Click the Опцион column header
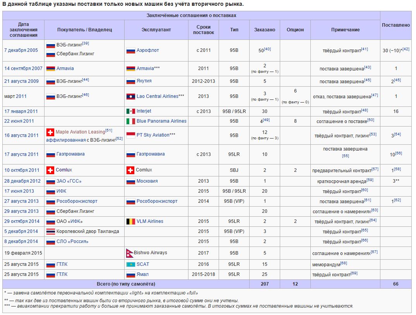 tap(295, 30)
